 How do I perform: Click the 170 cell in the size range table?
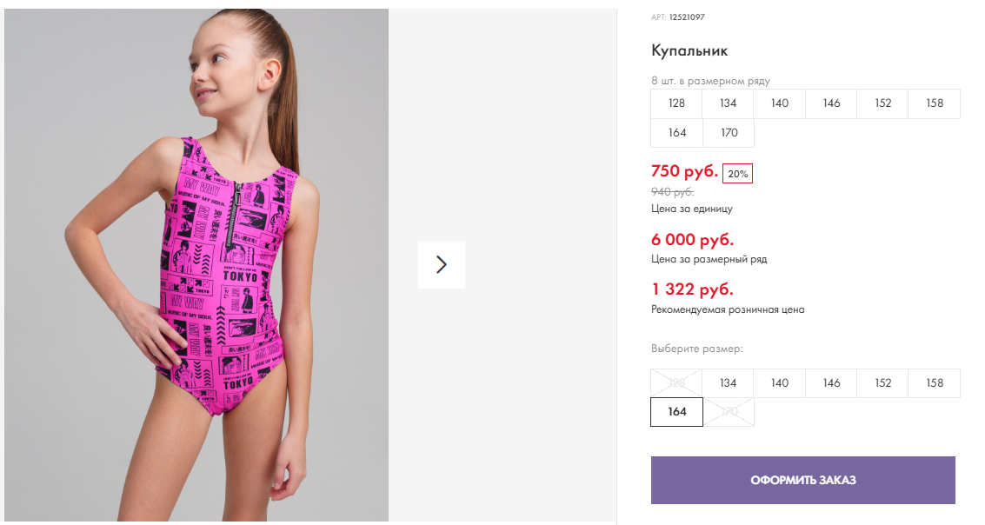[729, 133]
